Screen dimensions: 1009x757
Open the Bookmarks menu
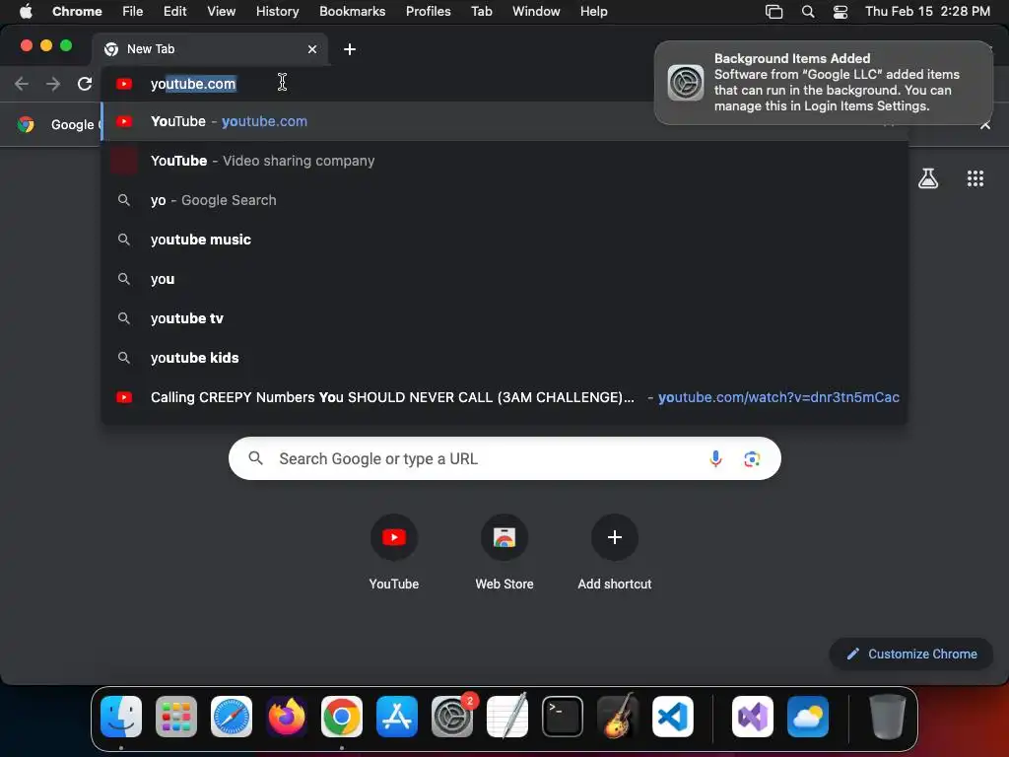click(353, 11)
